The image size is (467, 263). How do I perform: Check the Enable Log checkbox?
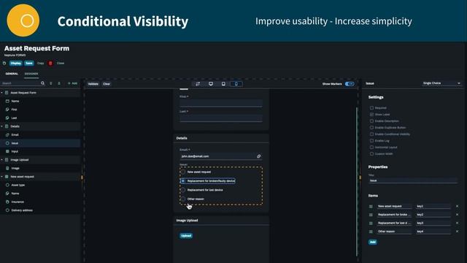pos(371,140)
